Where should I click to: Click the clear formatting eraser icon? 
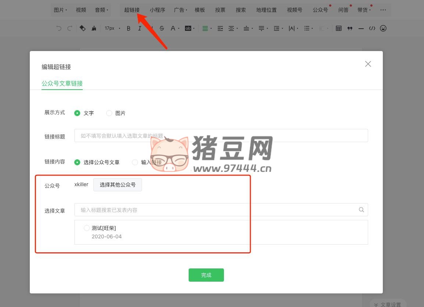coord(83,28)
